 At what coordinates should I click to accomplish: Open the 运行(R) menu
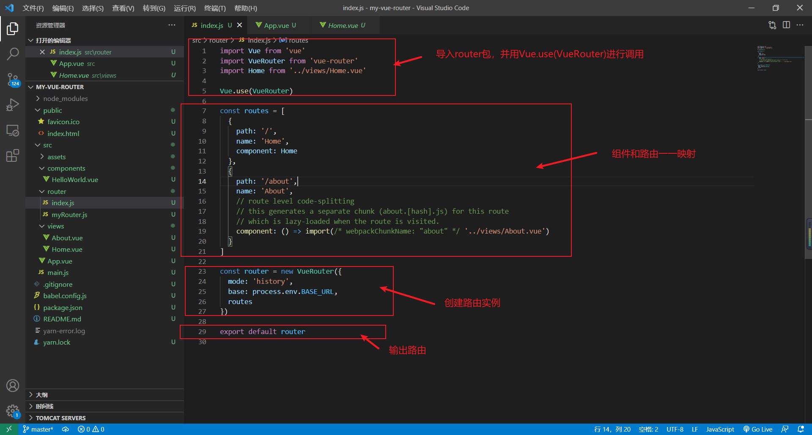pos(185,8)
